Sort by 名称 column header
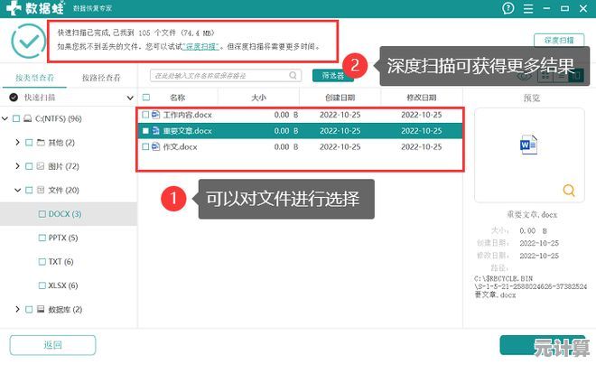The width and height of the screenshot is (596, 365). point(178,98)
